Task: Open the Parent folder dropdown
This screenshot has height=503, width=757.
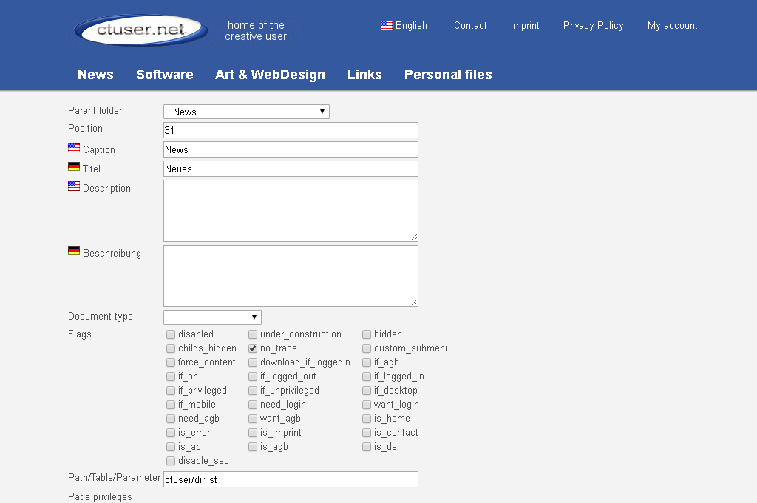Action: click(x=246, y=112)
